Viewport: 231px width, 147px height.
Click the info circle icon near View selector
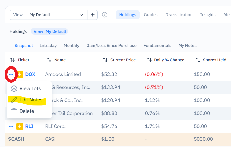pos(105,15)
